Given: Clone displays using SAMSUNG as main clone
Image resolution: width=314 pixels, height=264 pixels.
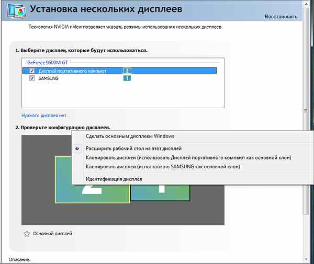Looking at the screenshot, I should click(163, 167).
